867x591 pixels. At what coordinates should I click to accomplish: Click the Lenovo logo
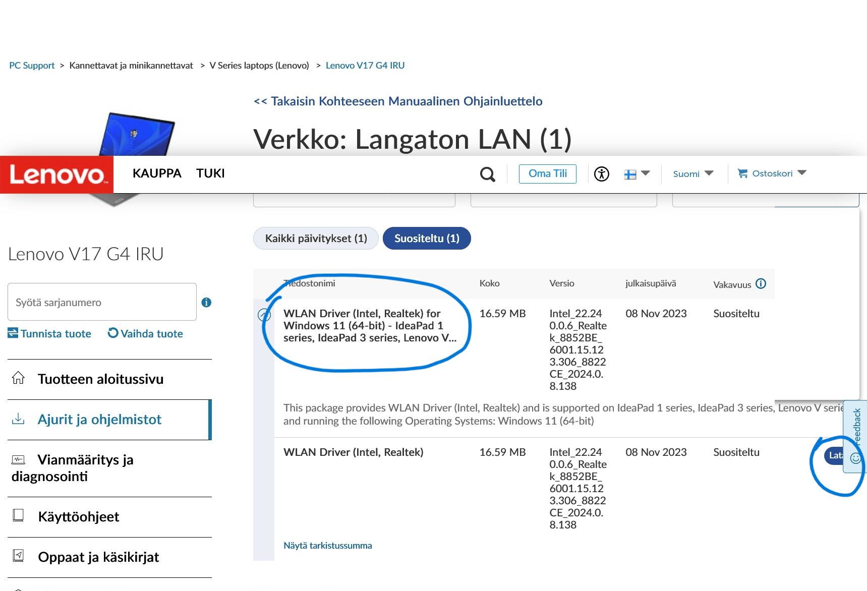coord(56,174)
